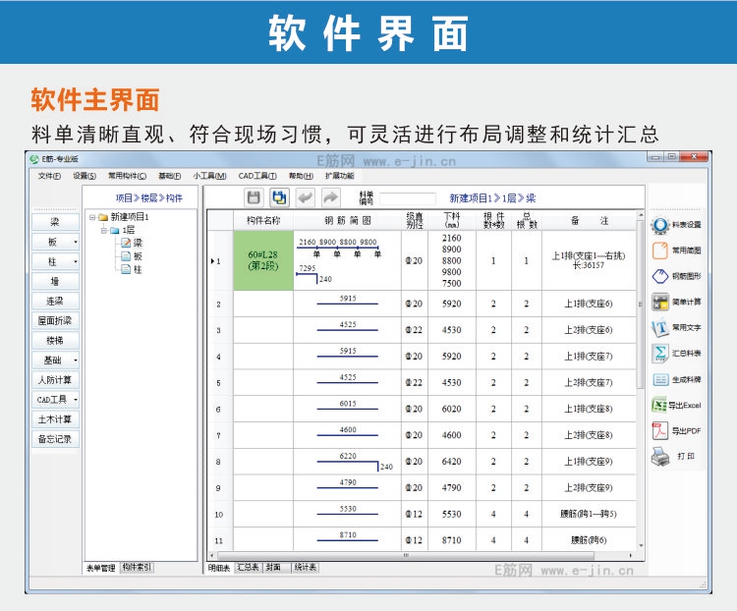Open the 柱 button dropdown arrow
This screenshot has width=737, height=611.
pyautogui.click(x=76, y=262)
